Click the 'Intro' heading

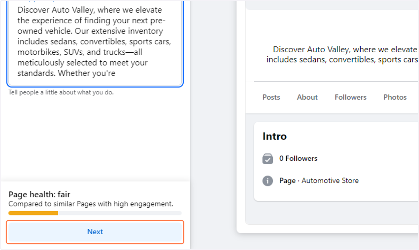pos(274,136)
